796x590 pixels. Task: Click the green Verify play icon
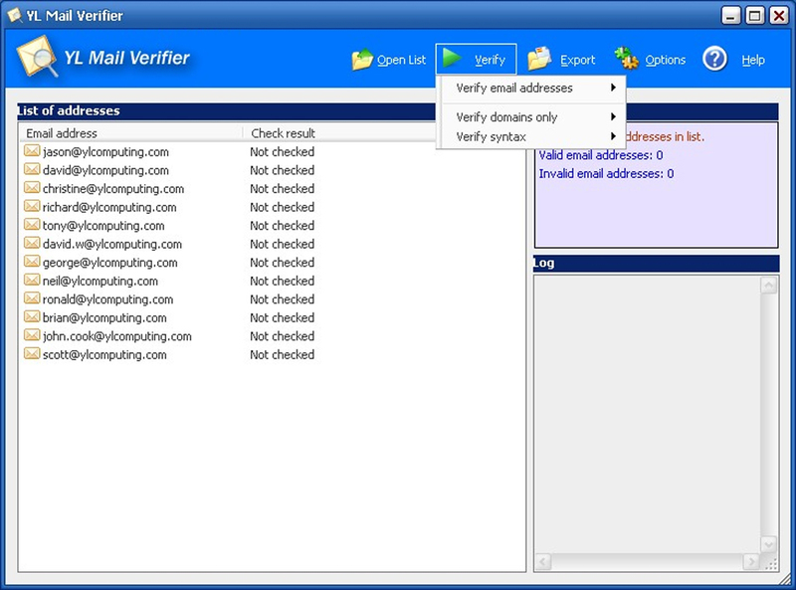point(452,58)
